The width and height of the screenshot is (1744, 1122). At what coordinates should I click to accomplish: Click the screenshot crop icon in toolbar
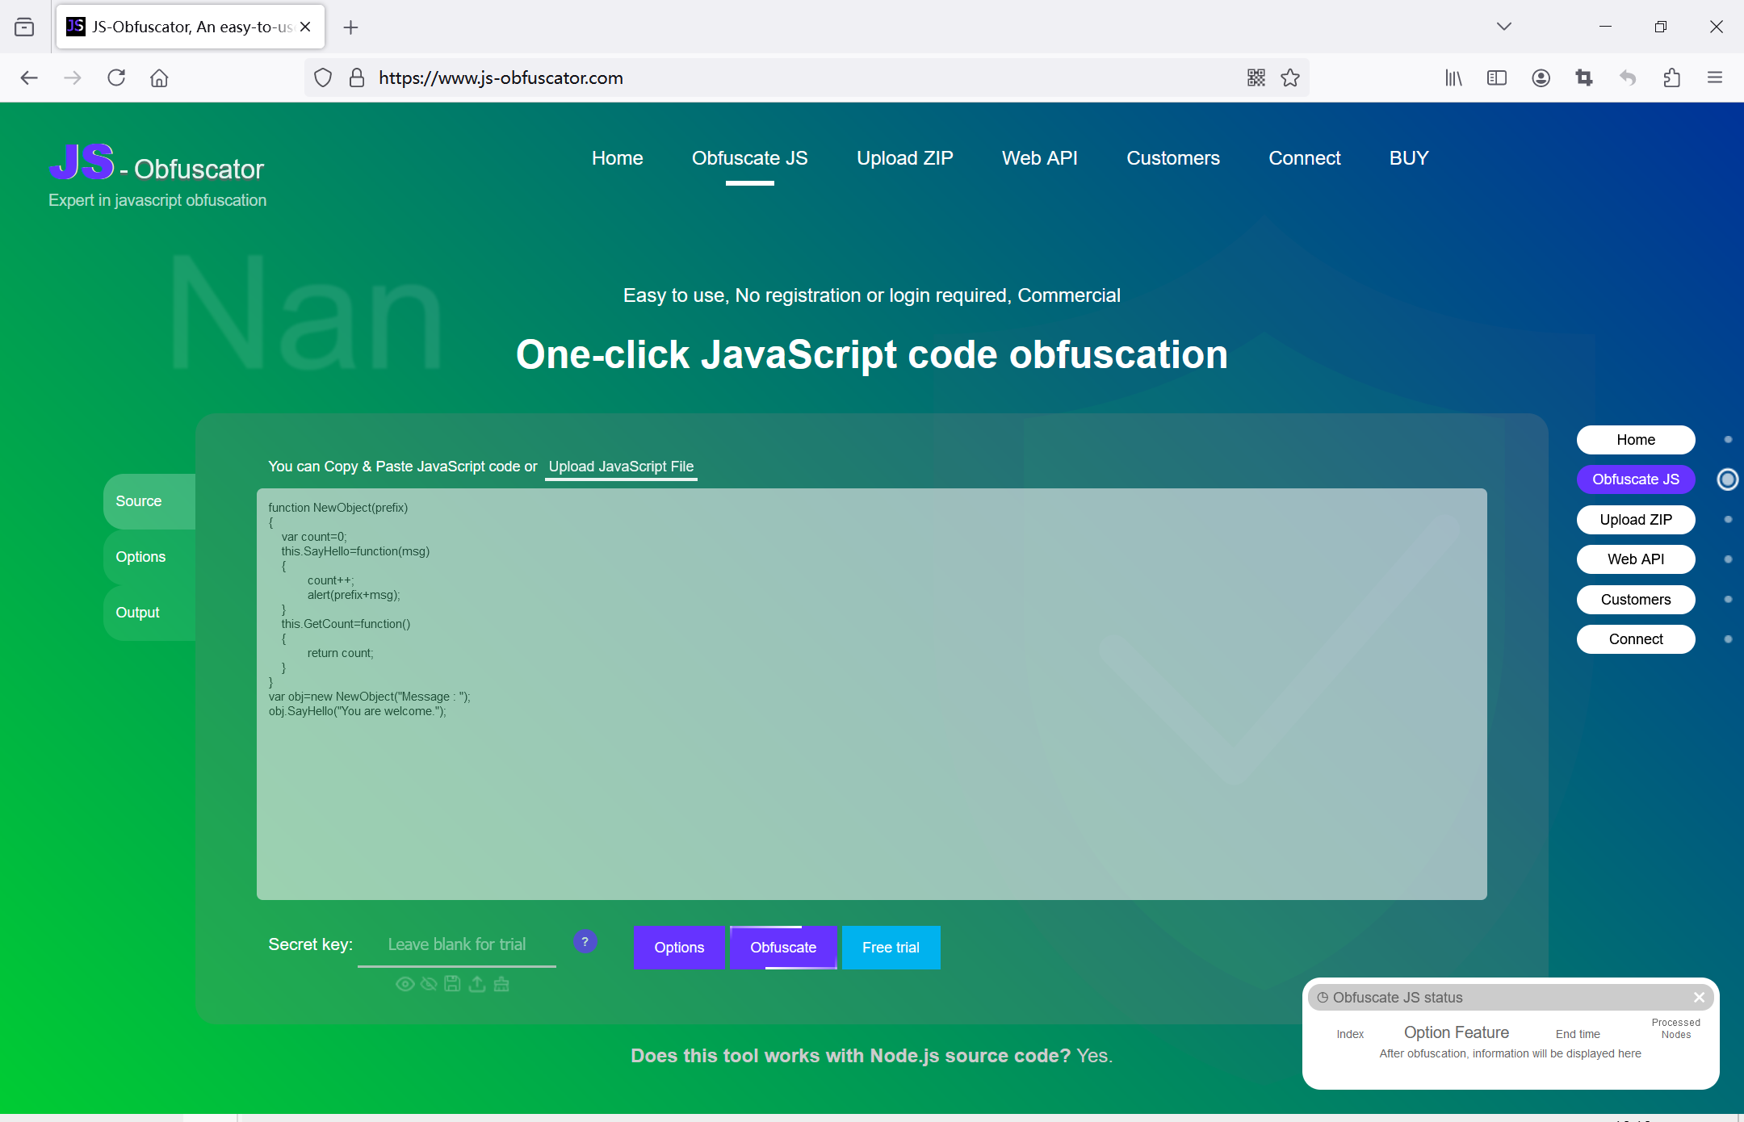(1584, 77)
